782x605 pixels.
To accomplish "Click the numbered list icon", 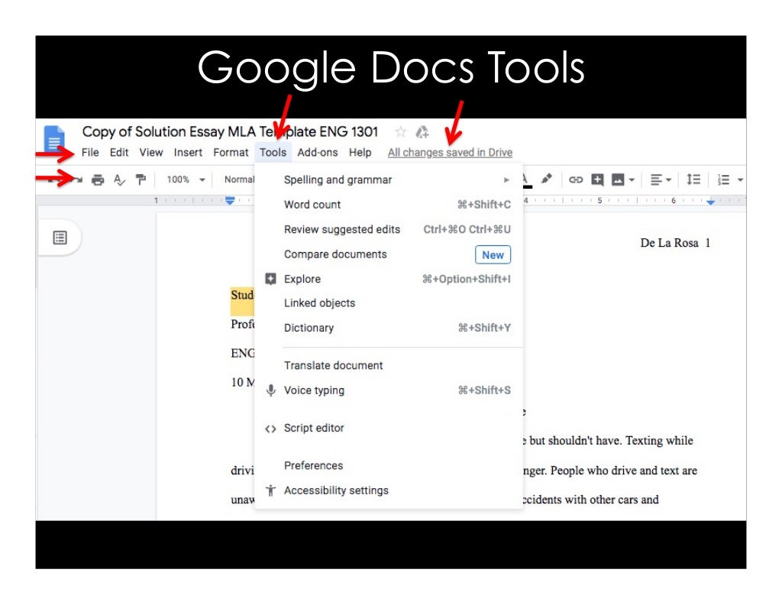I will point(723,180).
